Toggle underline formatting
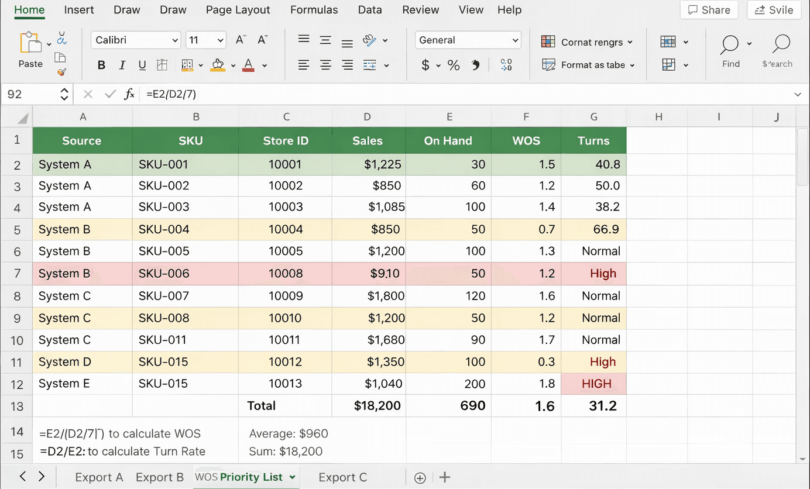Image resolution: width=810 pixels, height=489 pixels. pyautogui.click(x=142, y=65)
